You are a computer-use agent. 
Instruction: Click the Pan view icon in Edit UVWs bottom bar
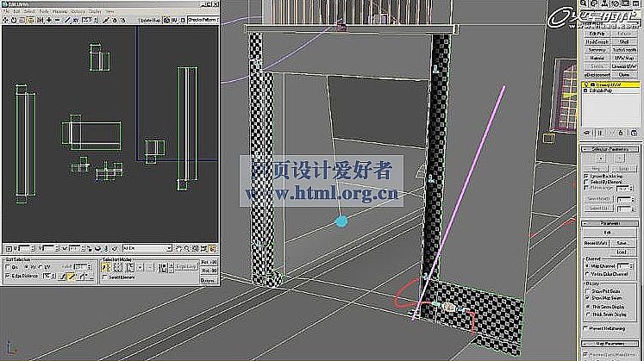click(x=178, y=249)
